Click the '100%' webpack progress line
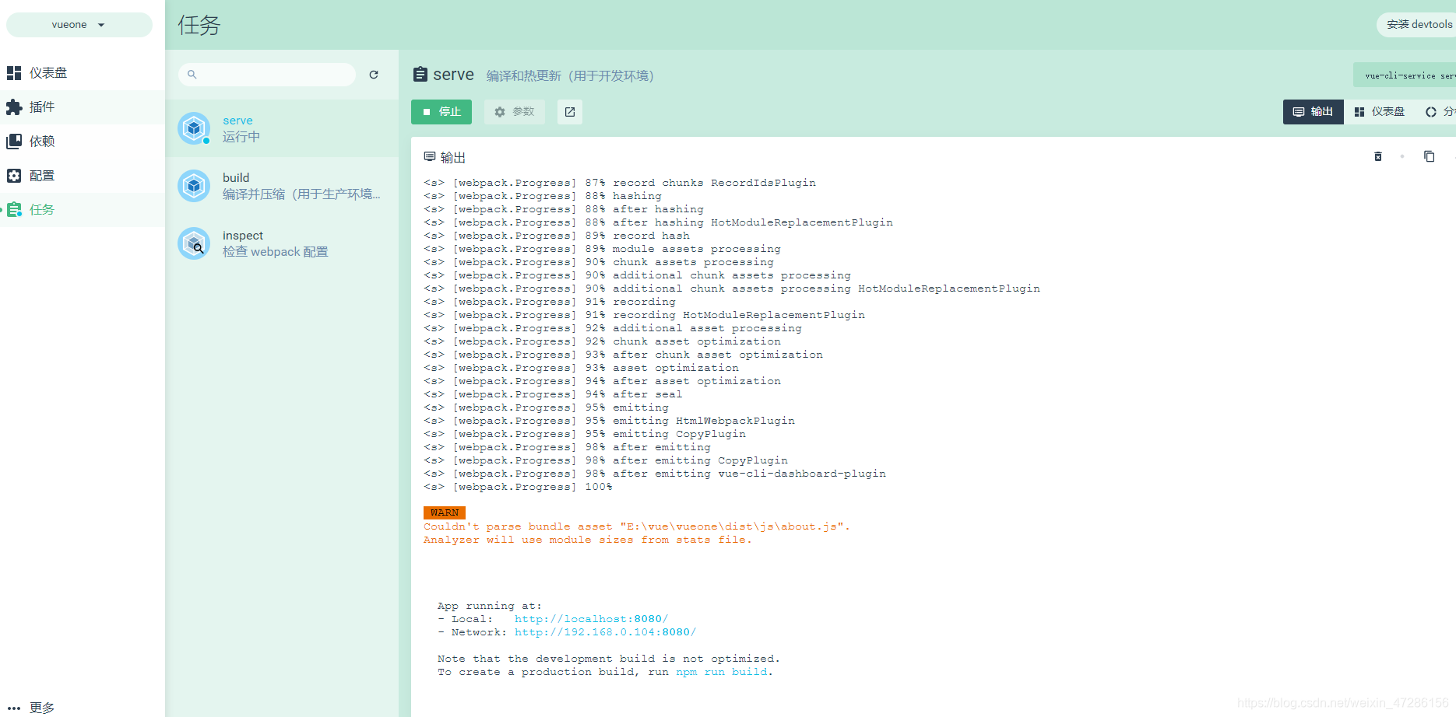Image resolution: width=1456 pixels, height=717 pixels. coord(518,487)
